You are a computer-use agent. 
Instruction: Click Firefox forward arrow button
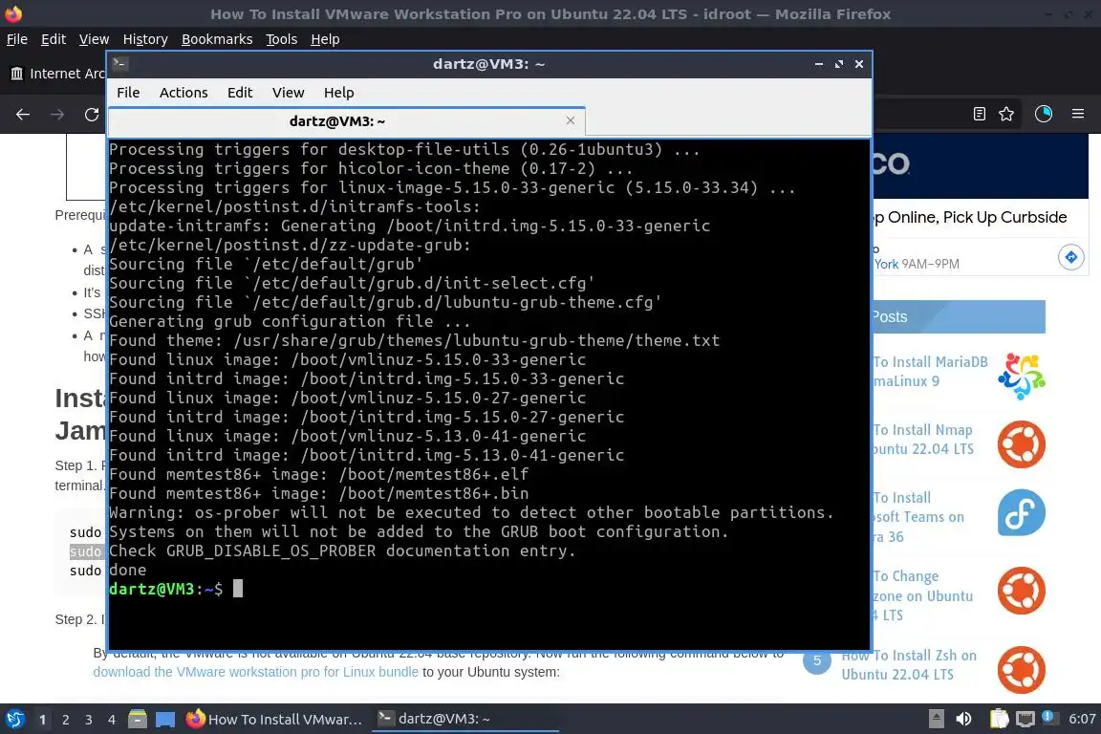tap(57, 114)
